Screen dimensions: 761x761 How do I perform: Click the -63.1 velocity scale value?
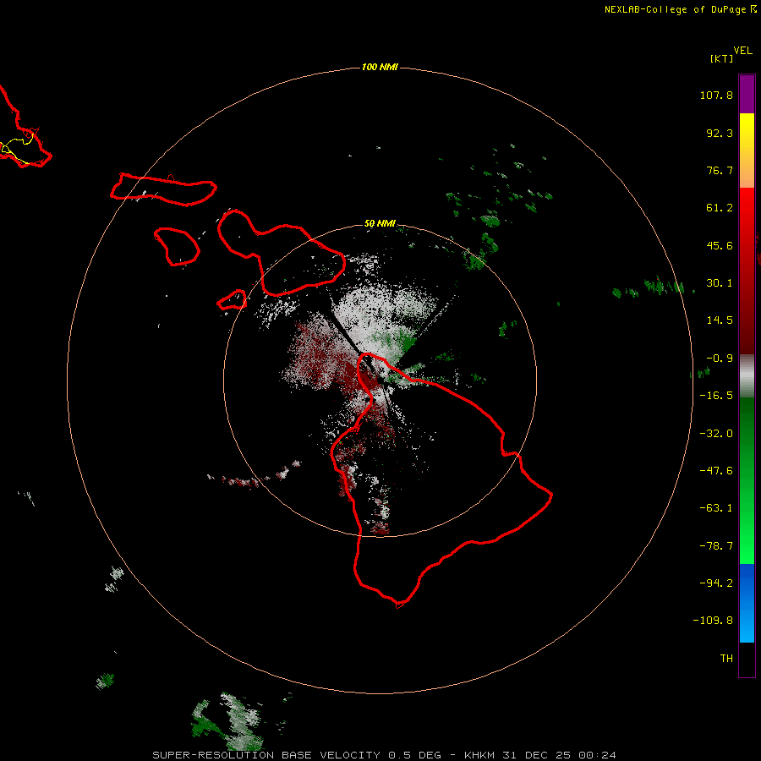coord(716,508)
